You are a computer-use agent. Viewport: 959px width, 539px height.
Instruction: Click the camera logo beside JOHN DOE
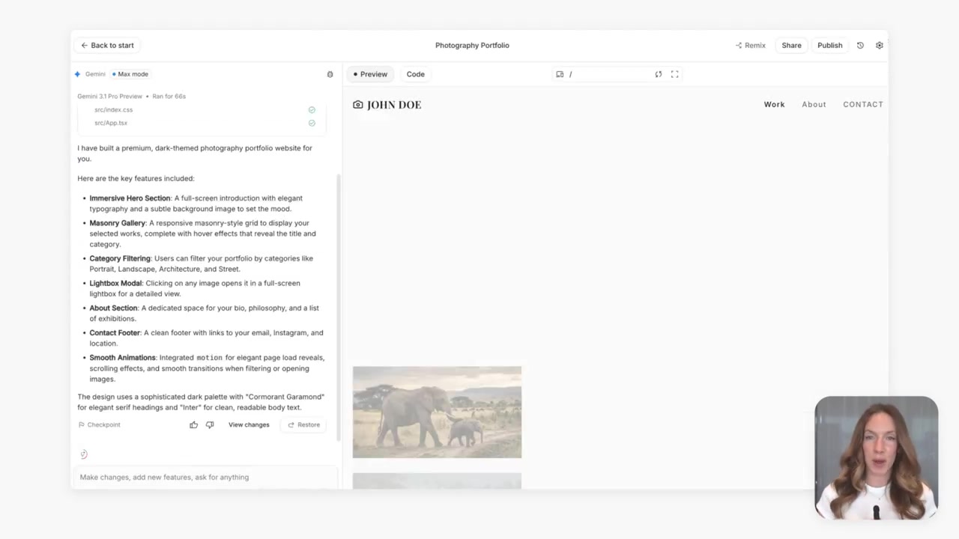(x=358, y=105)
